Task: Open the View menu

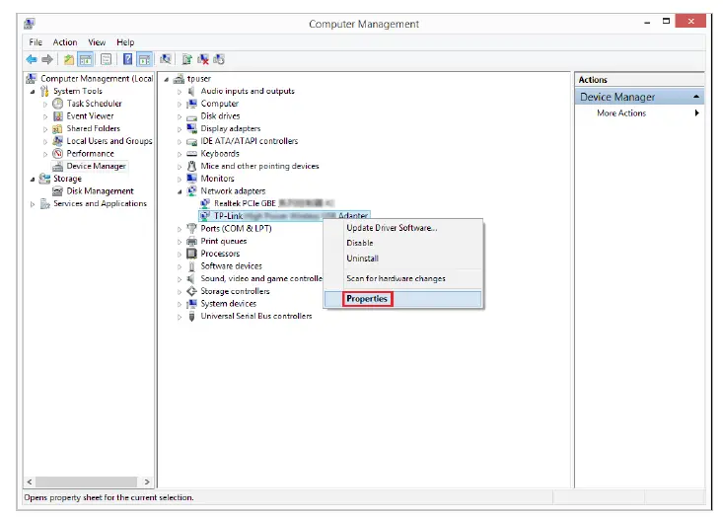Action: tap(97, 42)
